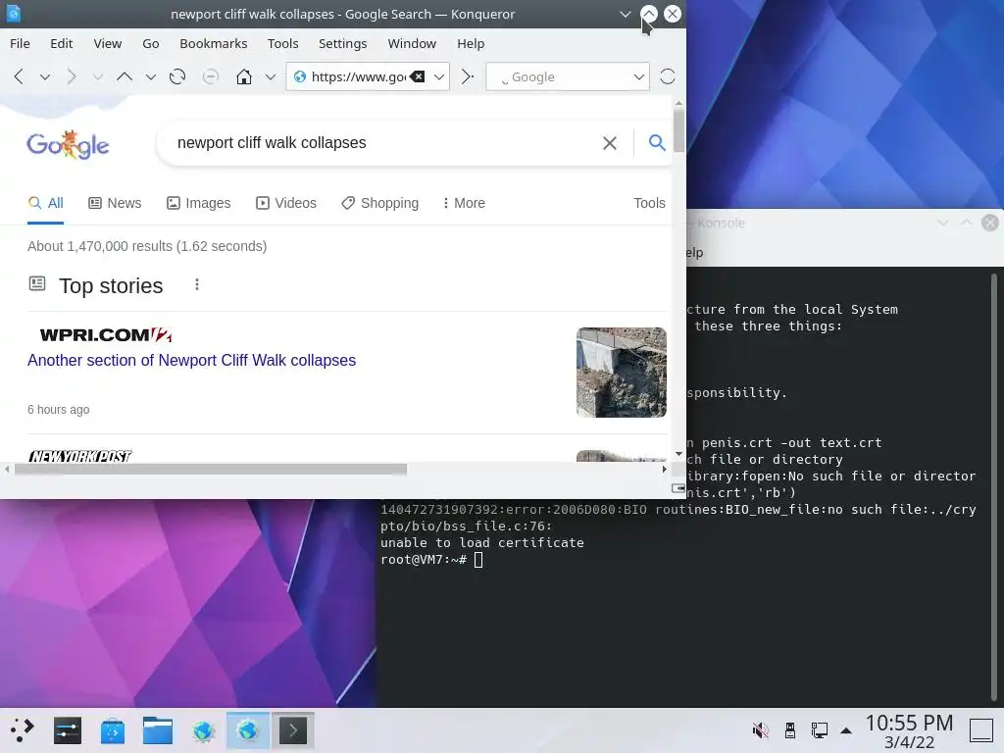Open 'Another section of Newport Cliff Walk collapses' article

tap(191, 361)
